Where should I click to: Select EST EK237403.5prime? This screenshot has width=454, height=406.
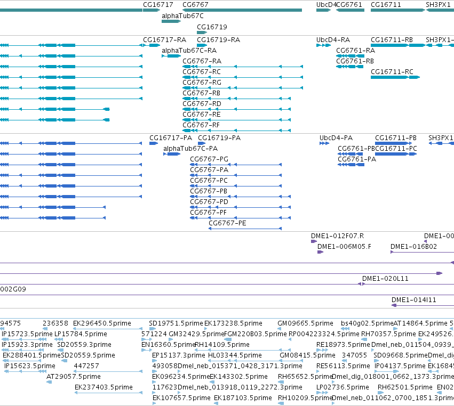coord(109,393)
